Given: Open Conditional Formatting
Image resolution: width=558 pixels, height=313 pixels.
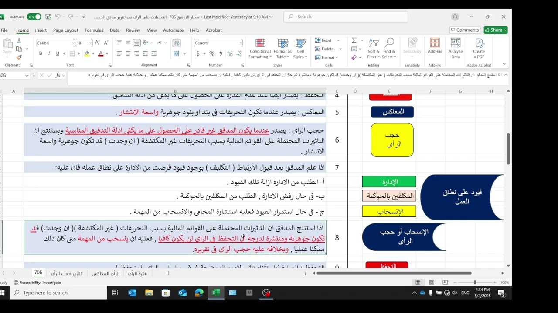Looking at the screenshot, I should pos(260,49).
